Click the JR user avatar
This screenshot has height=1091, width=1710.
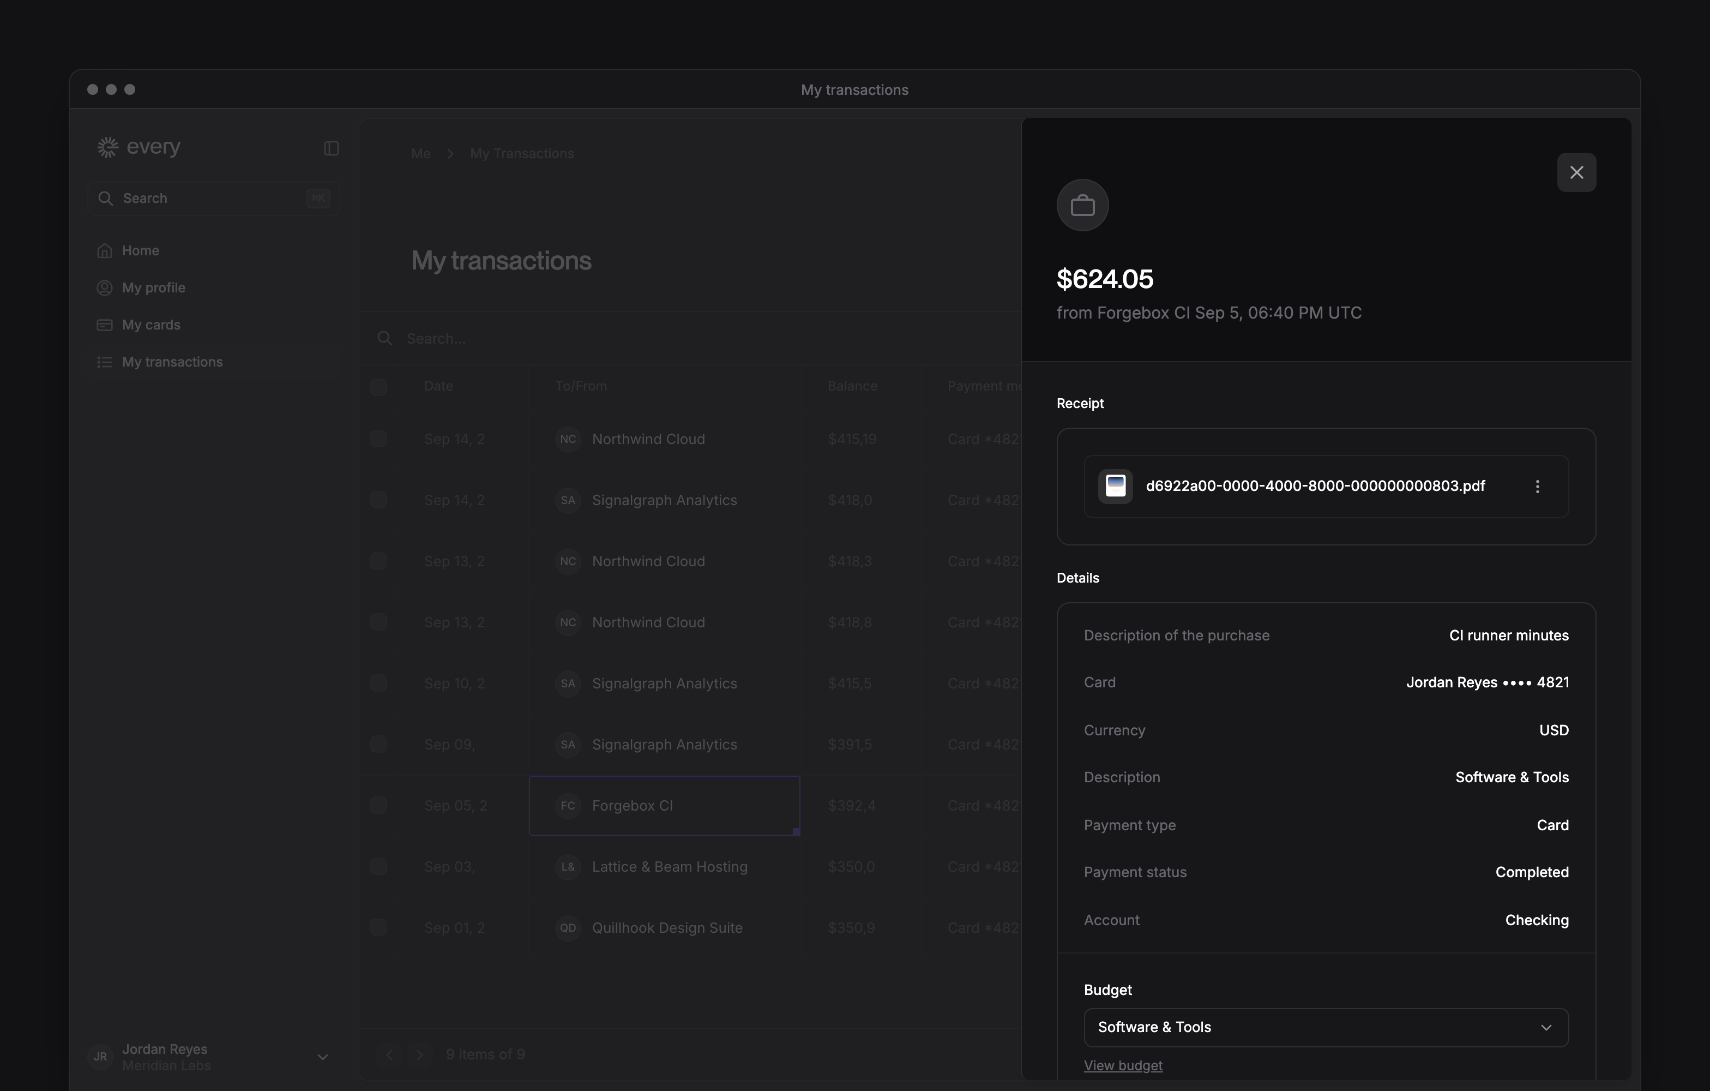coord(100,1057)
